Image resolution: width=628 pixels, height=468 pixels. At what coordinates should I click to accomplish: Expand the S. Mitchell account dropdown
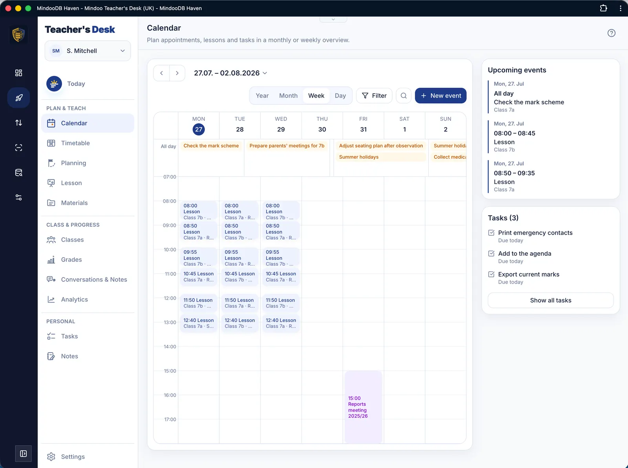click(88, 51)
